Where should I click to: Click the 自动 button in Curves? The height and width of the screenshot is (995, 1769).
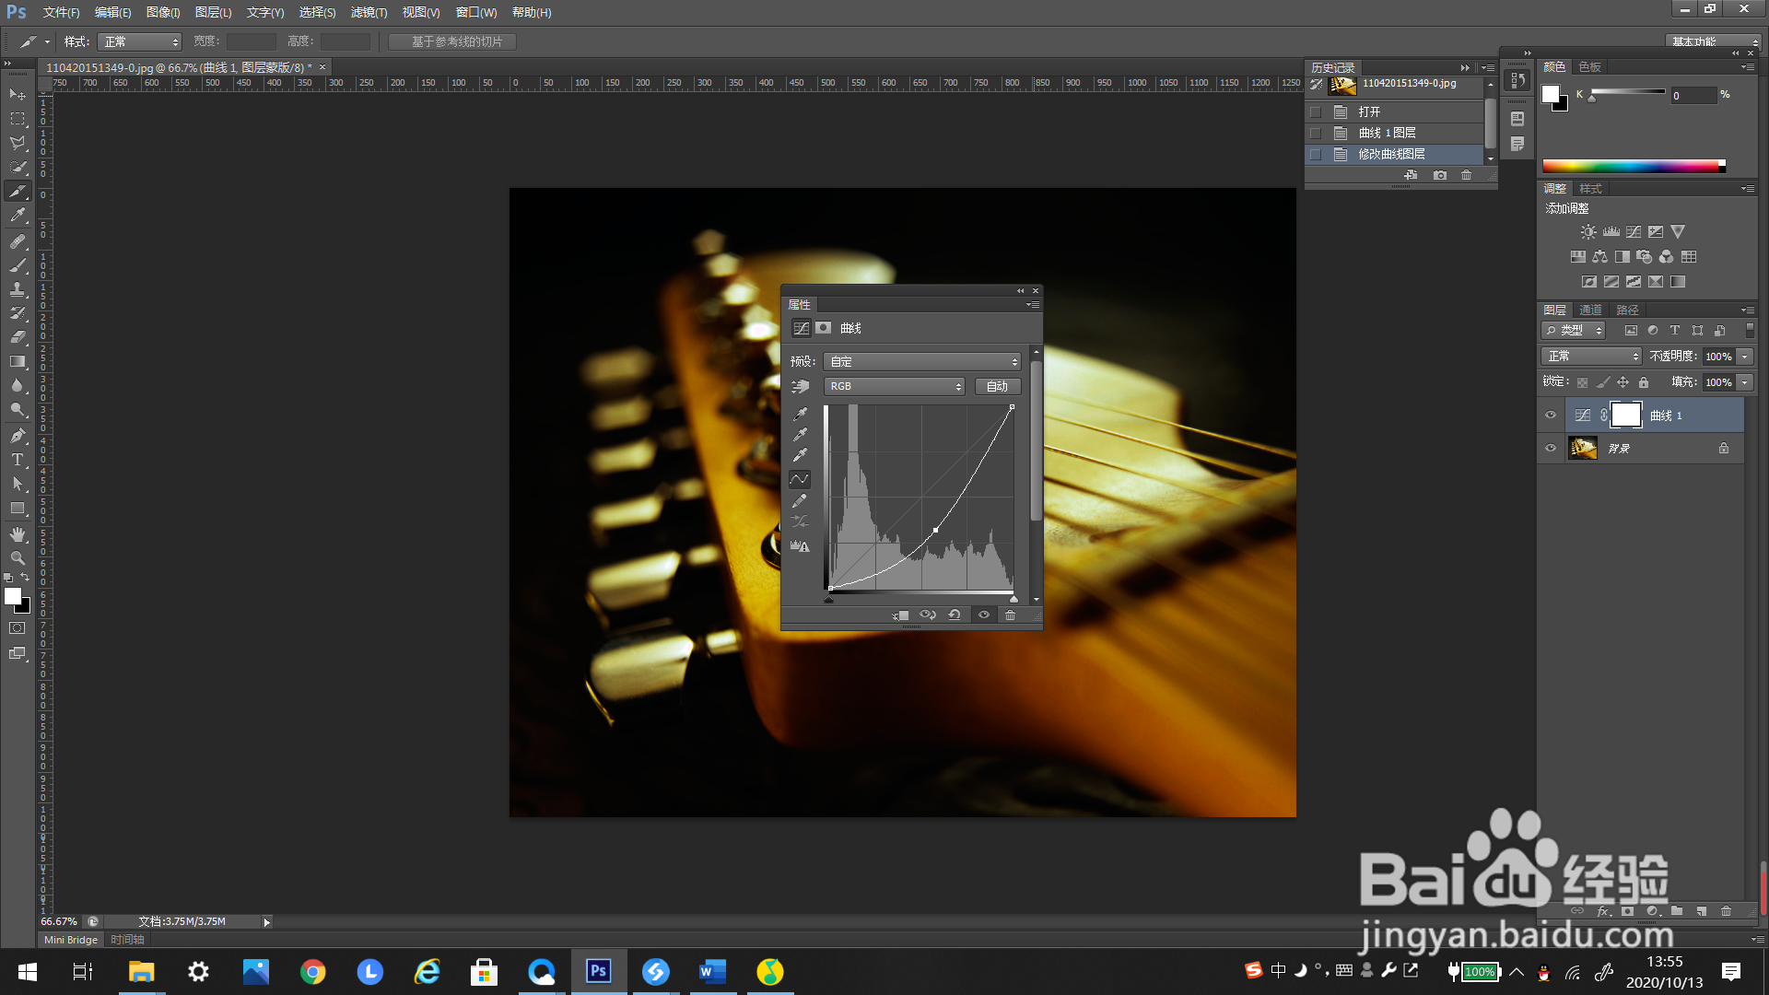click(x=997, y=386)
